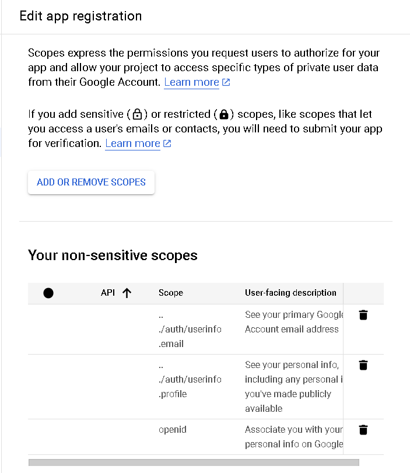Open the scopes permissions Learn more link
Screen dimensions: 410x473
tap(191, 82)
